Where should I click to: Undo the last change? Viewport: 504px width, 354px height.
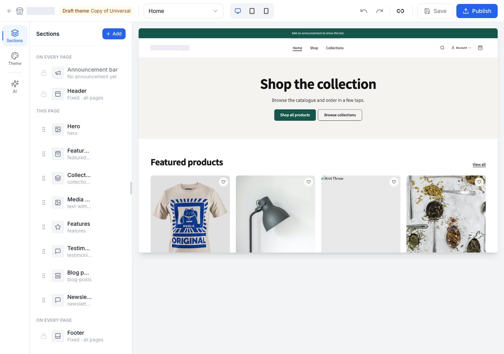364,11
